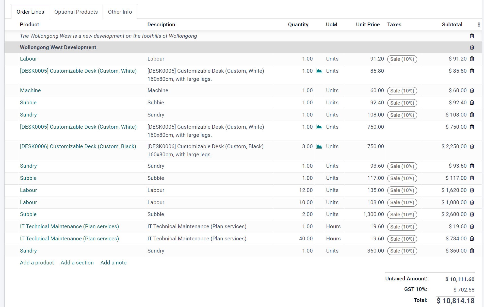Delete the Wollongong West note line
This screenshot has height=307, width=484.
472,36
